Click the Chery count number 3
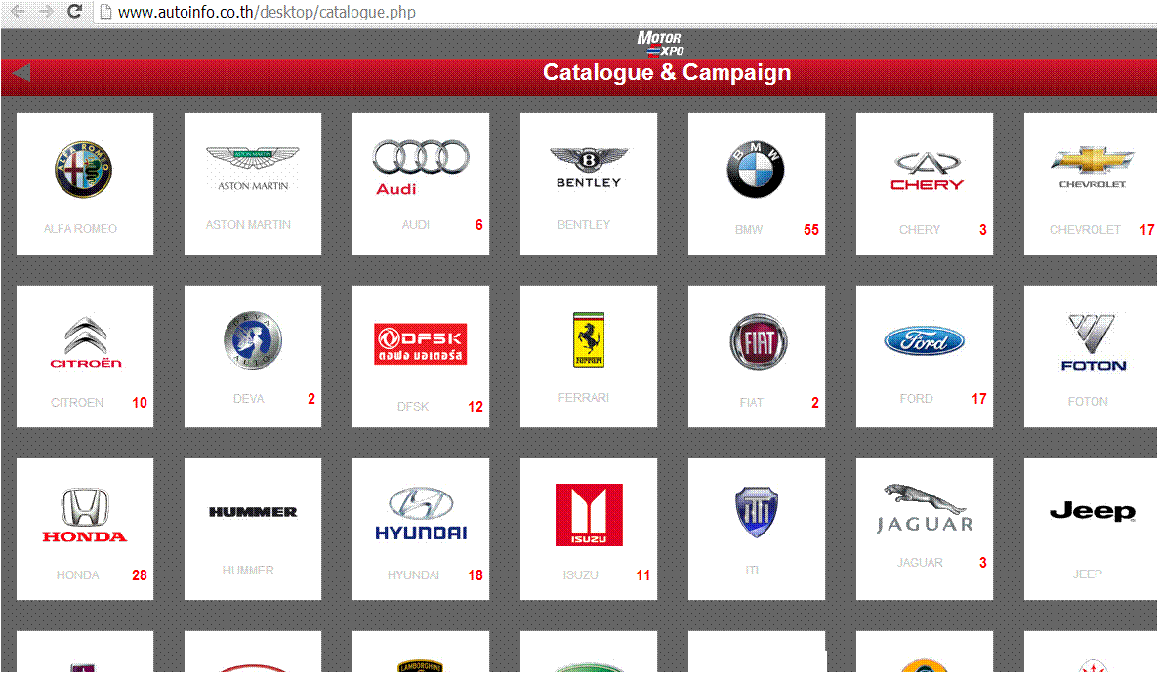Screen dimensions: 1158x673 point(983,230)
